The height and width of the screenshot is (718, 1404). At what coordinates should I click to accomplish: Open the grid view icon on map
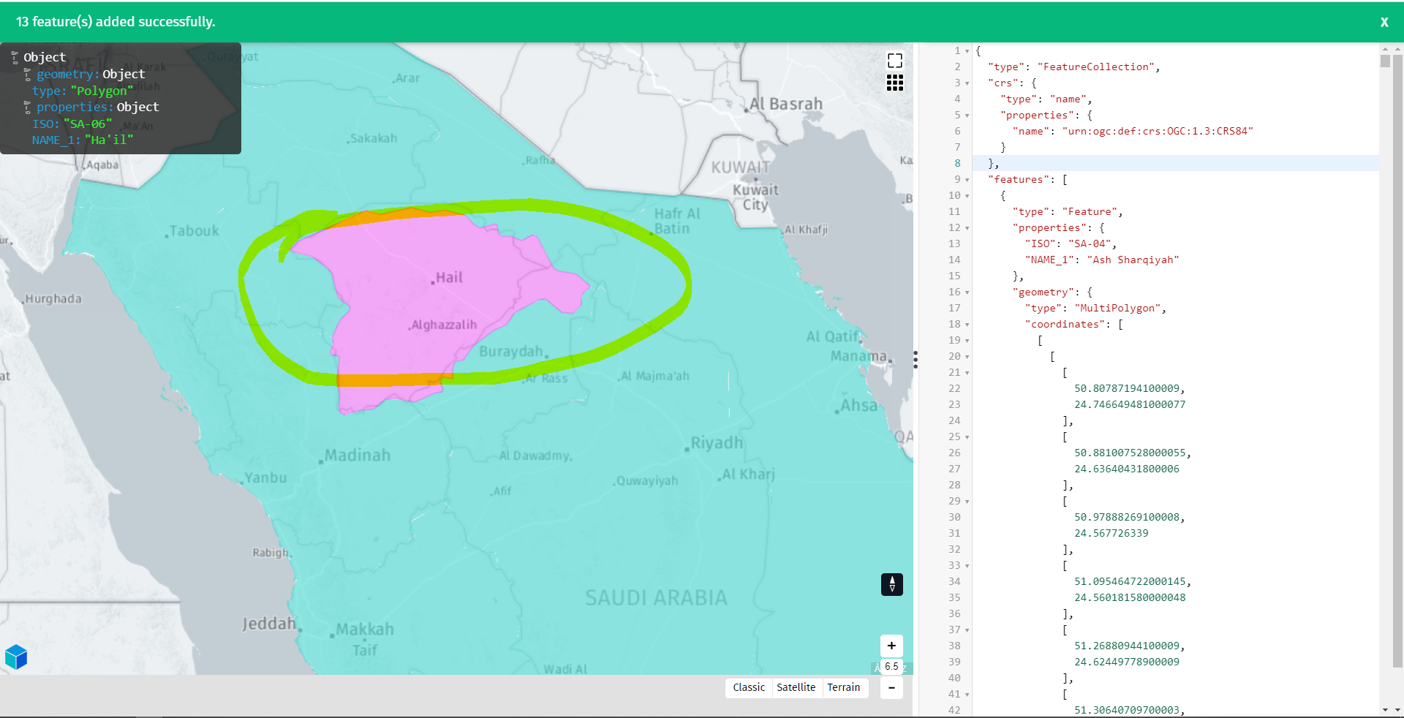(x=895, y=83)
